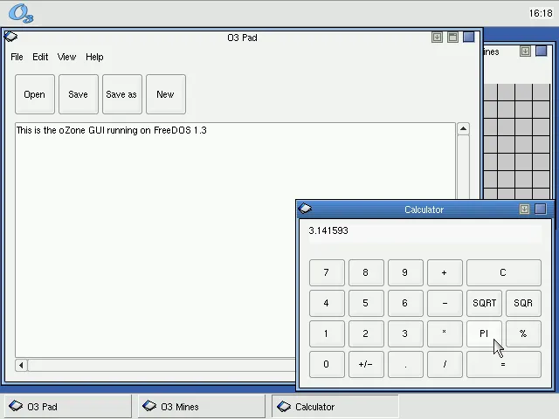
Task: Open the File menu in O3 Pad
Action: coord(17,57)
